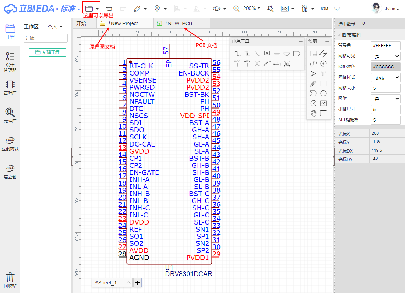This screenshot has width=406, height=293.
Task: Select the Arrow Head drawing tool
Action: [313, 73]
